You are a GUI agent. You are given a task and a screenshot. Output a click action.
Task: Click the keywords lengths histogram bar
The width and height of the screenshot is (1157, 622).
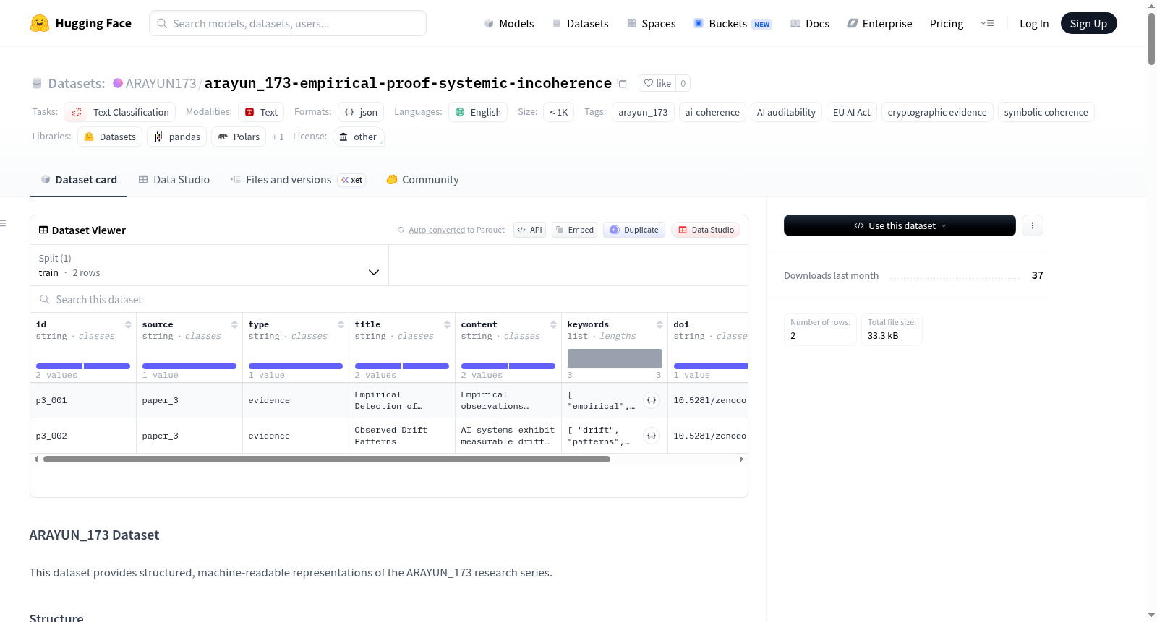[x=615, y=358]
